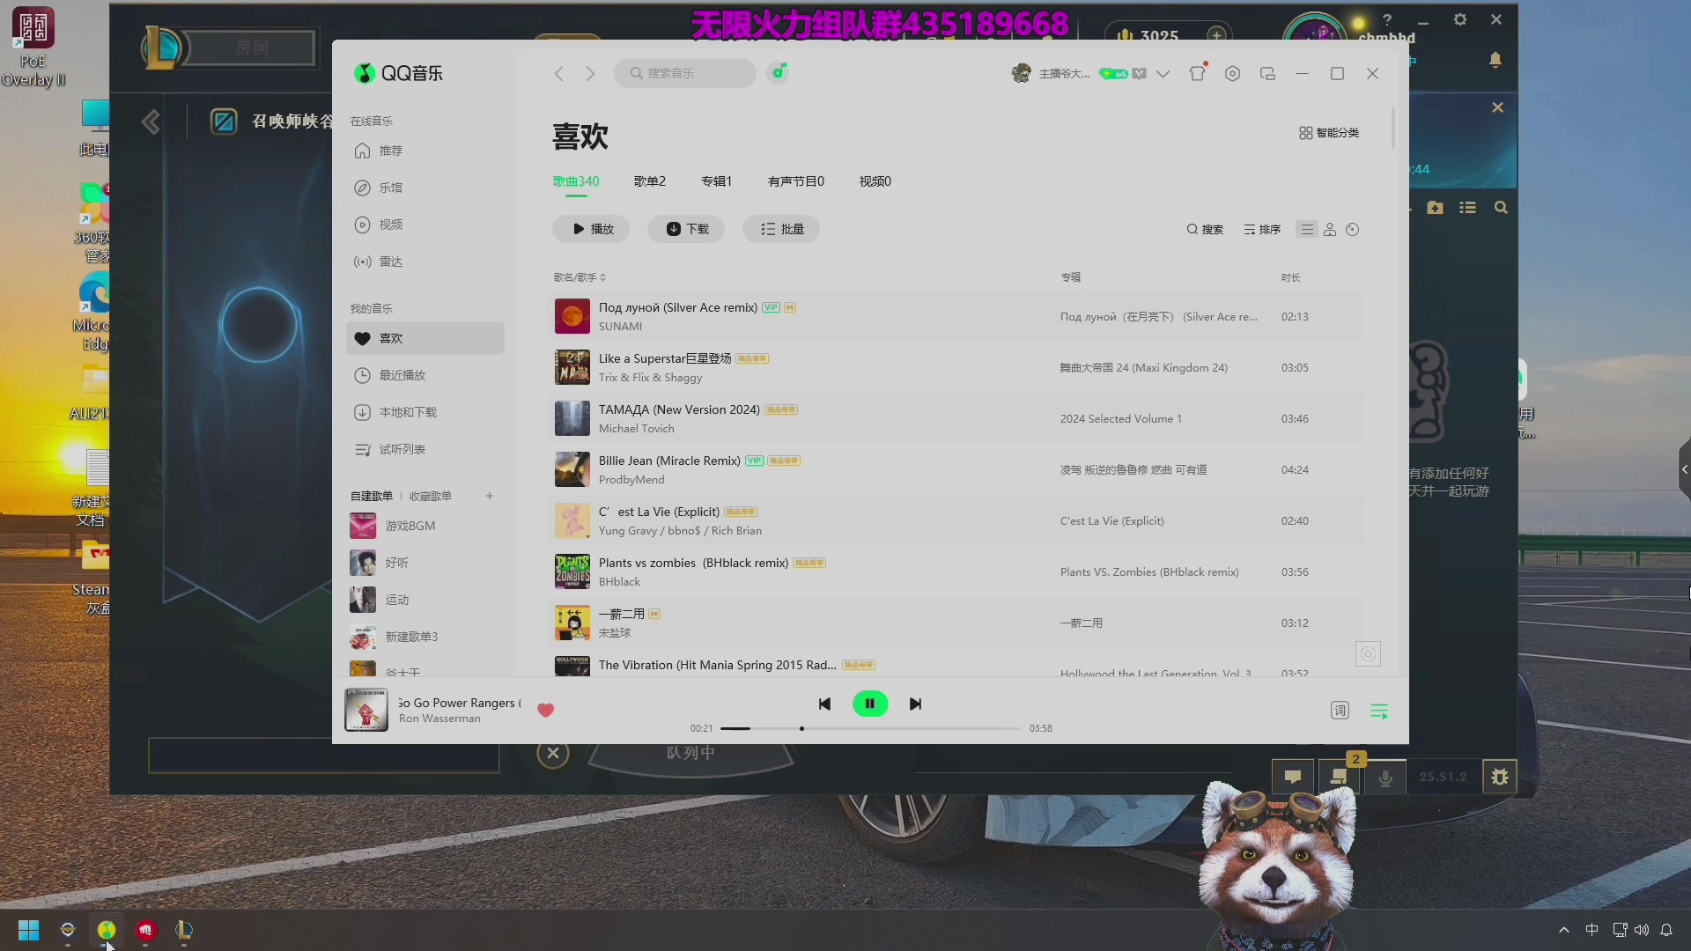Image resolution: width=1691 pixels, height=951 pixels.
Task: Unlike the current song via red heart
Action: [545, 710]
